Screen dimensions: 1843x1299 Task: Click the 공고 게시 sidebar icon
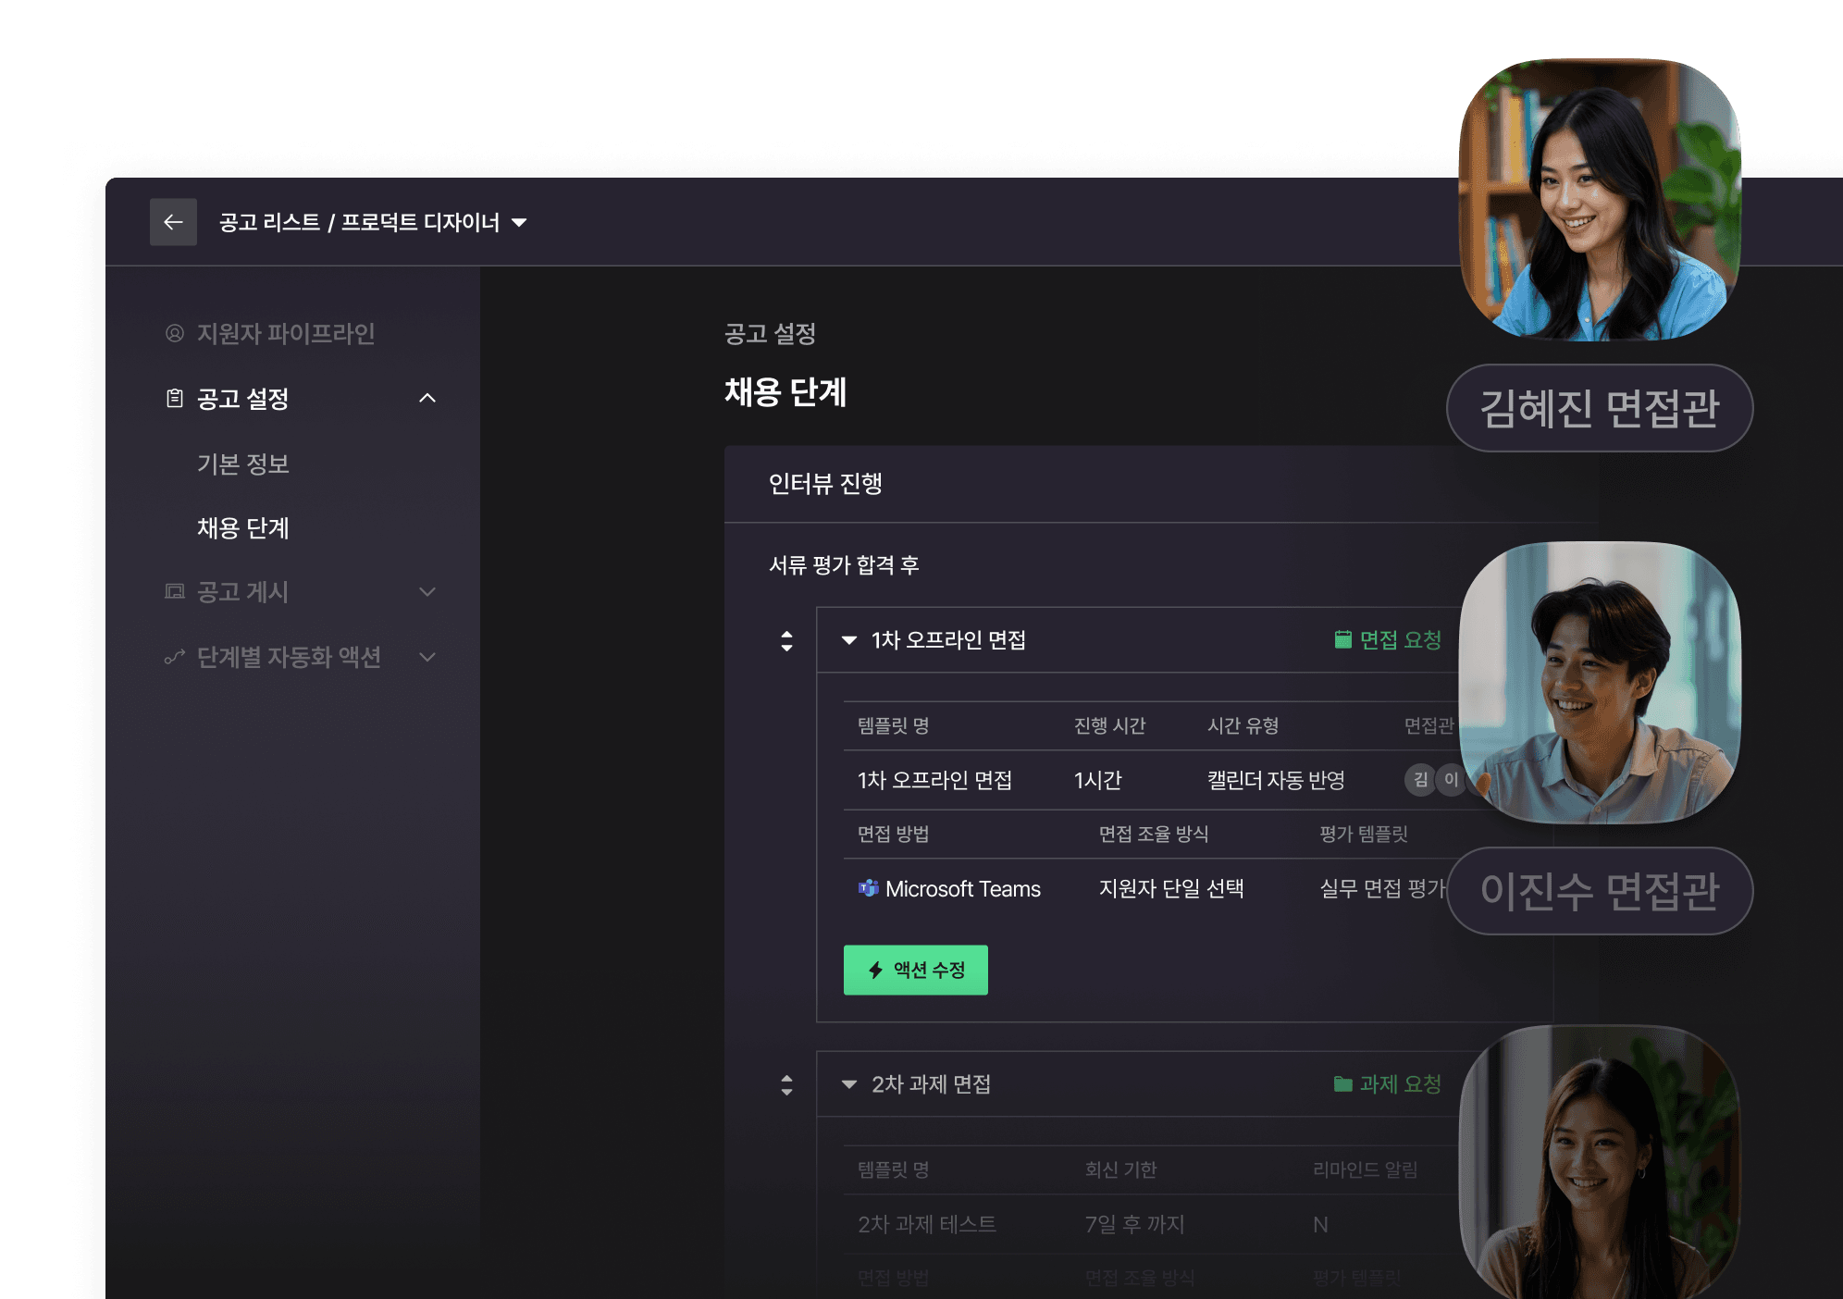tap(173, 592)
